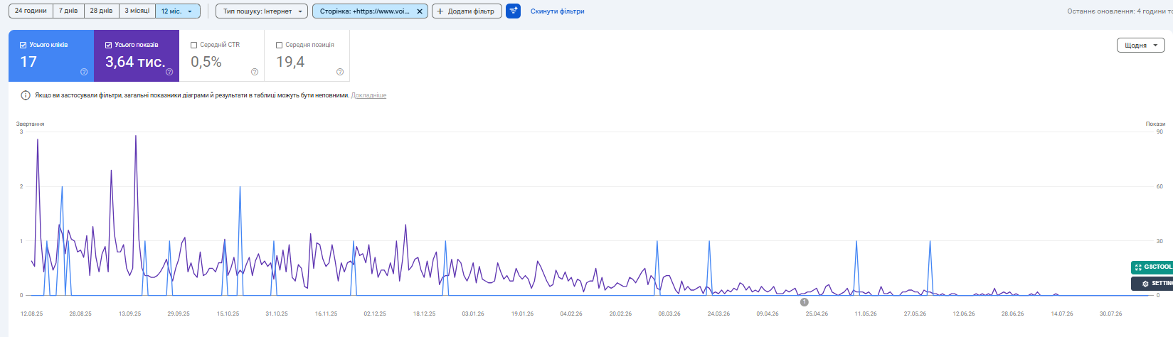Open the GSCTOOL side panel
This screenshot has height=337, width=1173.
pos(1152,267)
